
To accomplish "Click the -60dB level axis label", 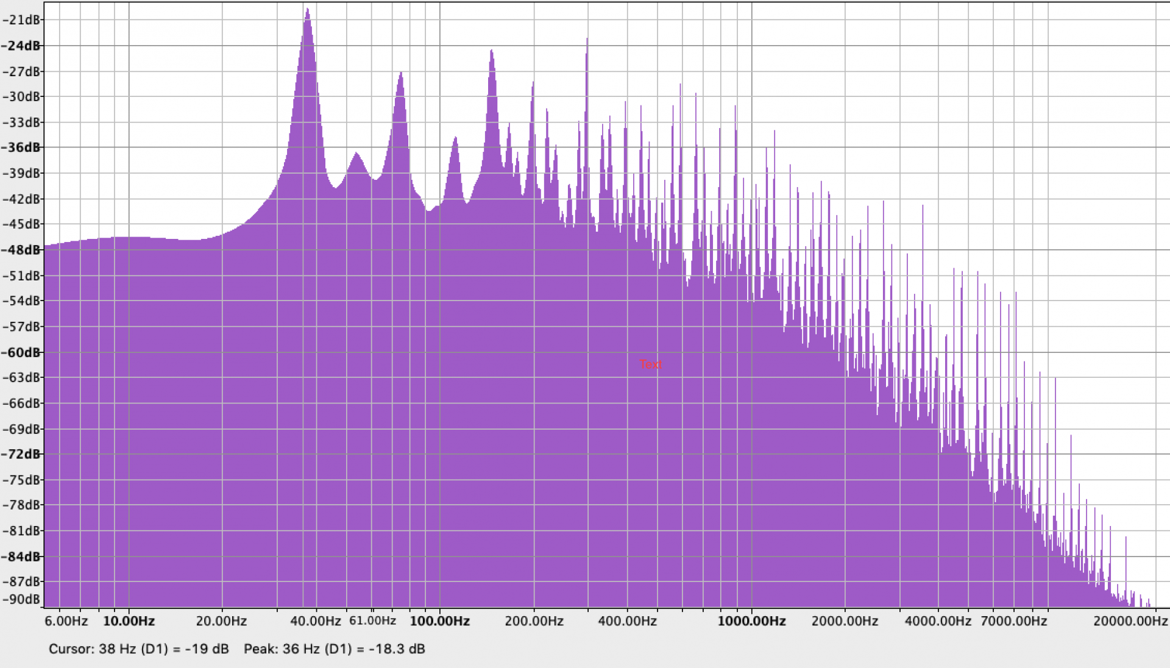I will (21, 352).
